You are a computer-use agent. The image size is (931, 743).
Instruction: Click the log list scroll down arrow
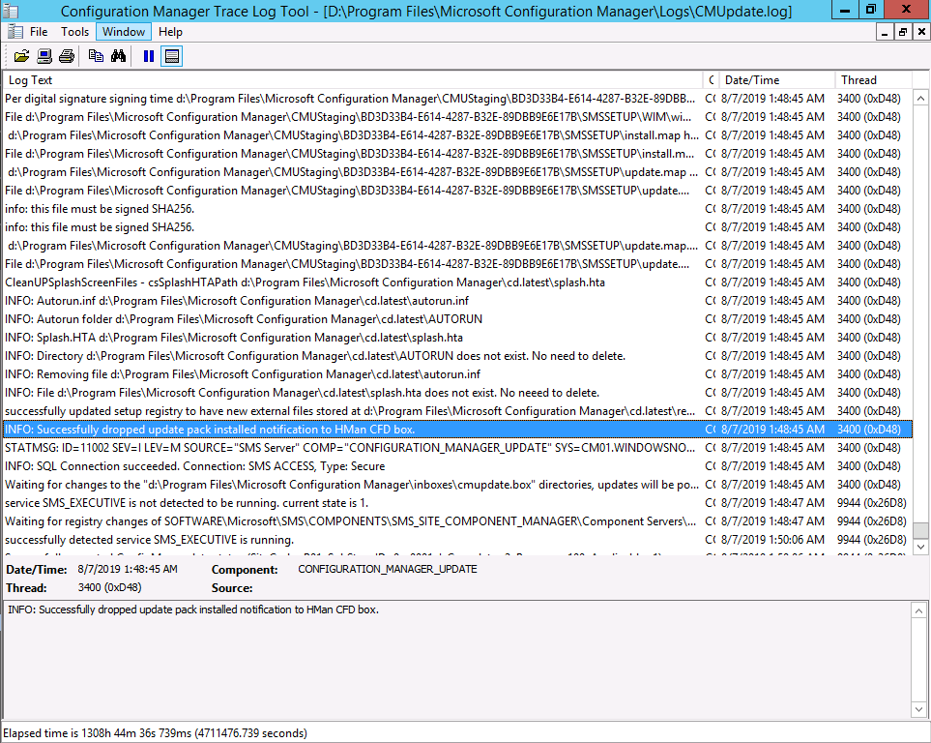click(x=921, y=547)
